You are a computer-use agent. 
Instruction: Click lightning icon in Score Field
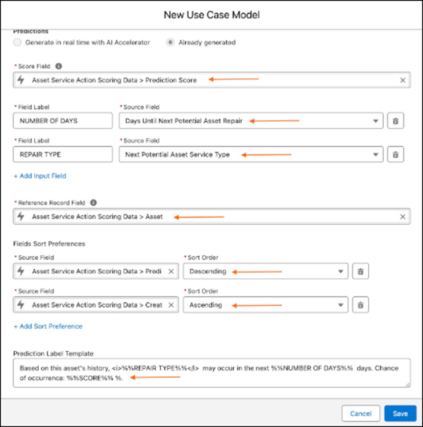coord(21,80)
